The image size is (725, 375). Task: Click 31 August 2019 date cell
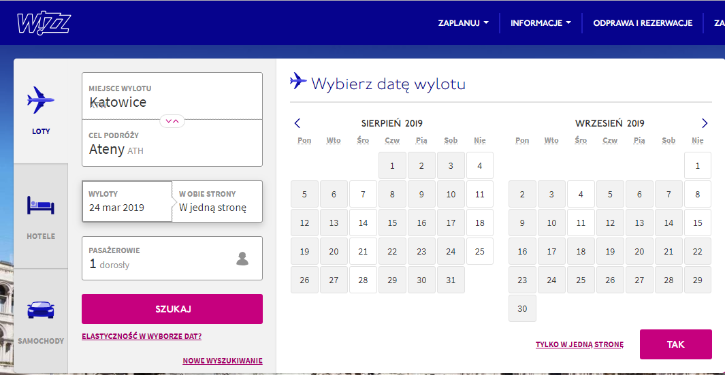point(451,280)
